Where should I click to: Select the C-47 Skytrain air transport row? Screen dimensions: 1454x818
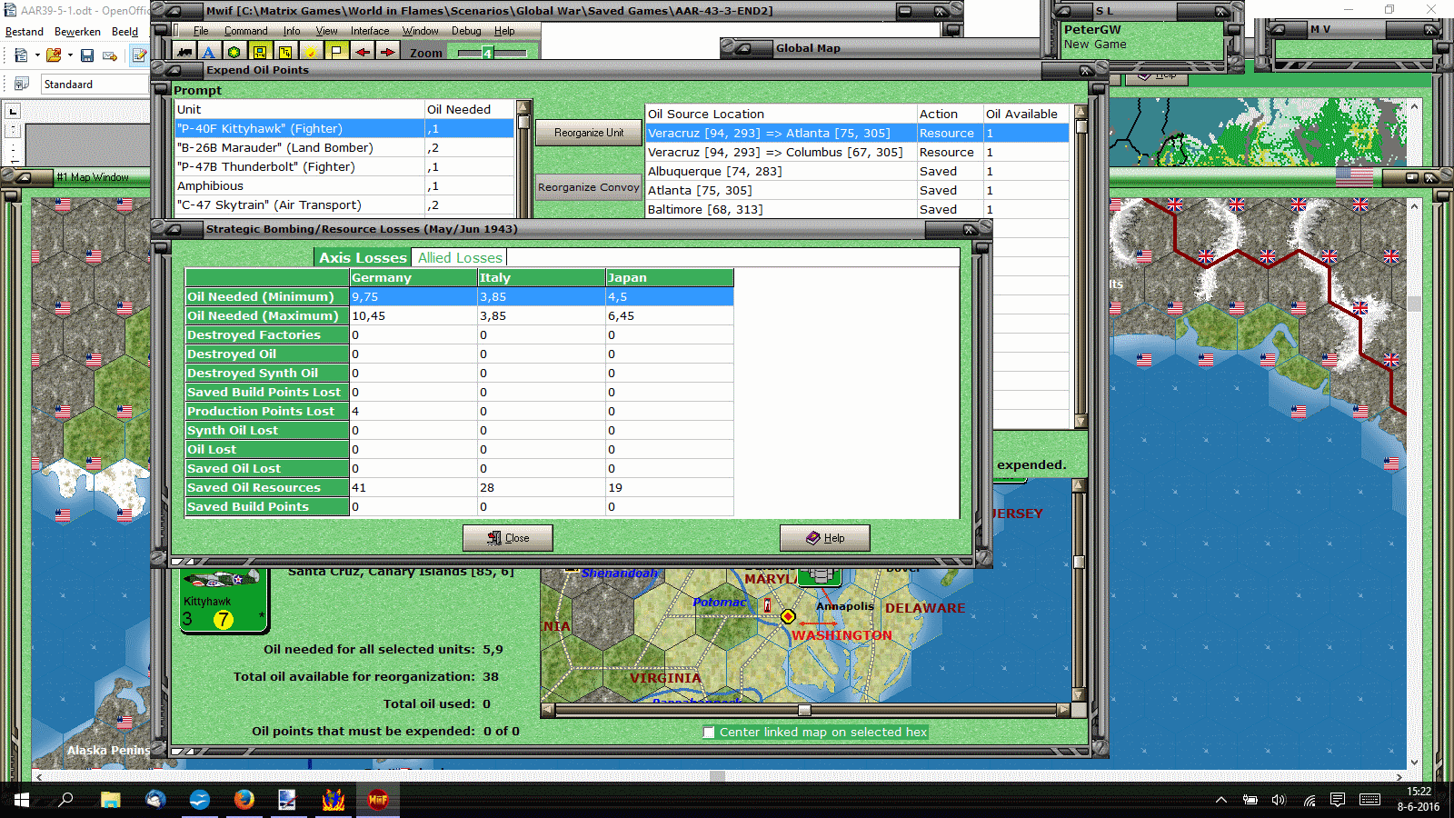point(345,205)
